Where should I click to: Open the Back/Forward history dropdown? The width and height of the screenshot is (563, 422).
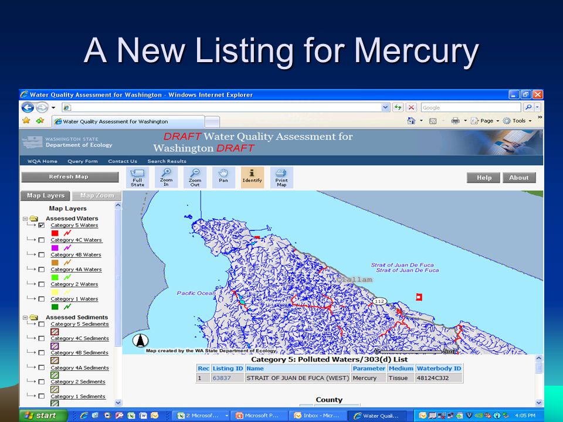click(53, 108)
